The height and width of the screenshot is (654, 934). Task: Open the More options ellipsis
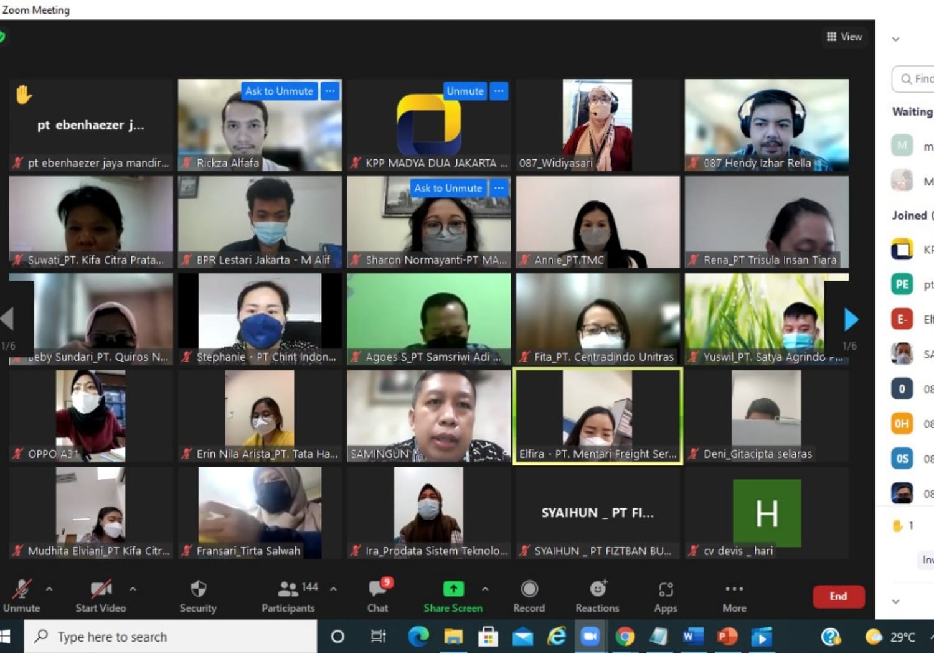[x=734, y=589]
